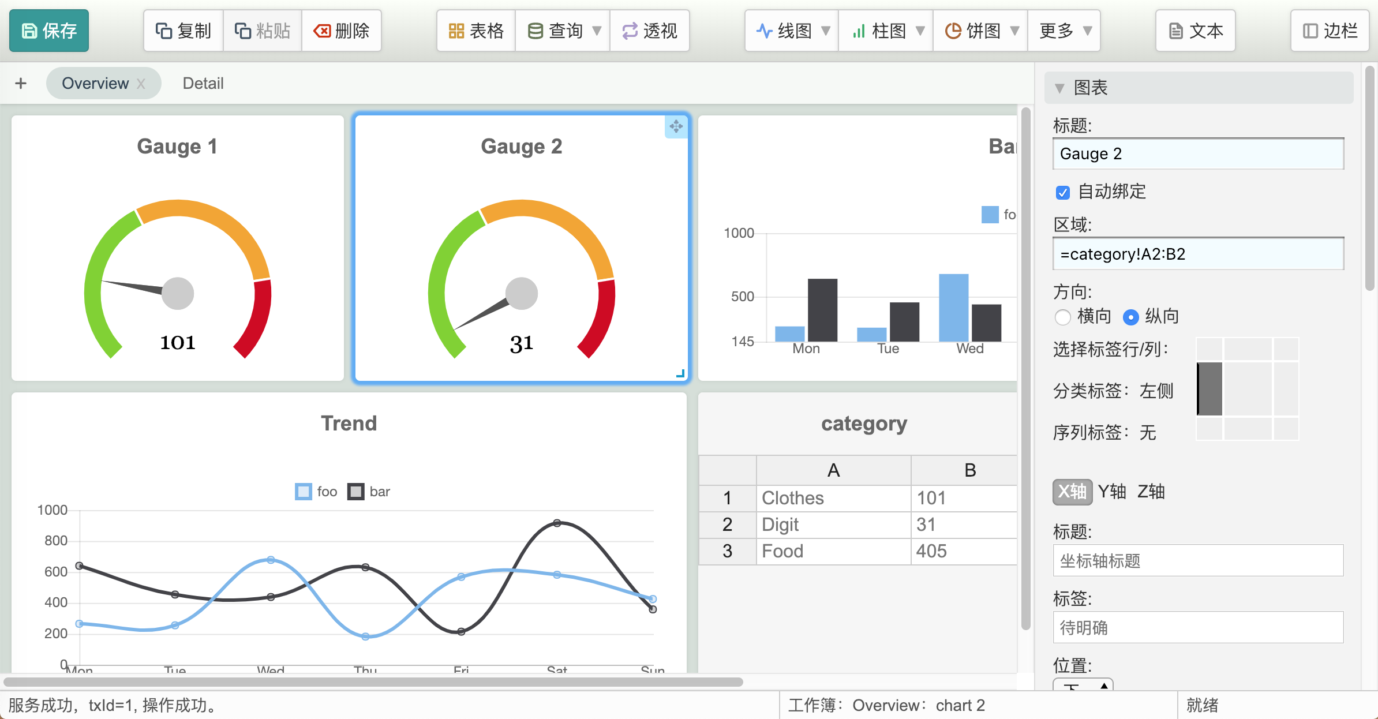Click the move handle on Gauge 2

coord(676,126)
